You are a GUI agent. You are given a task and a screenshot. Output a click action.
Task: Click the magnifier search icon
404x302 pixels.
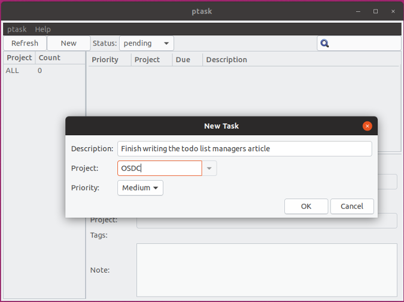[324, 43]
